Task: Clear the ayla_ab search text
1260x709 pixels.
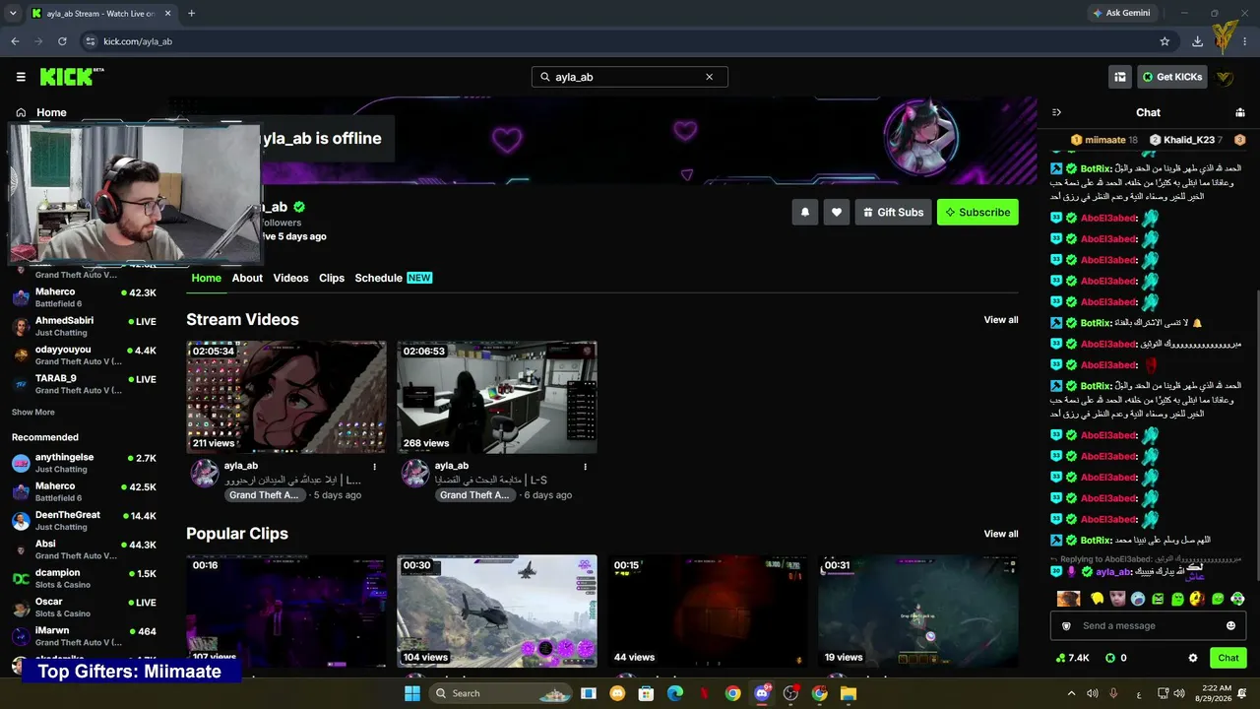Action: pyautogui.click(x=709, y=77)
